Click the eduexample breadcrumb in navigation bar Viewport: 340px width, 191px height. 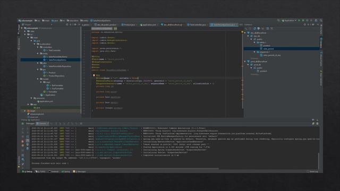click(x=25, y=21)
